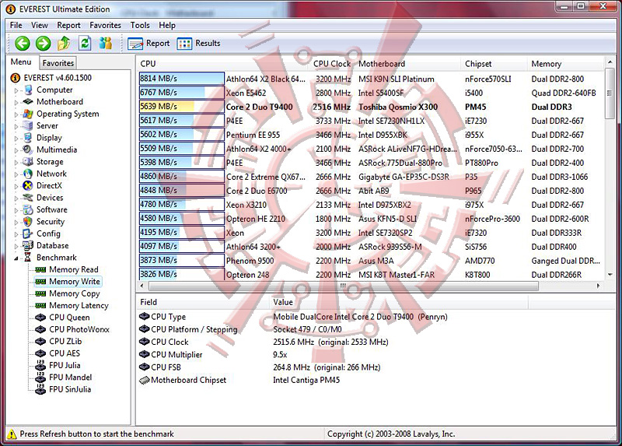This screenshot has height=446, width=622.
Task: Select the Multimedia tree icon
Action: point(28,149)
